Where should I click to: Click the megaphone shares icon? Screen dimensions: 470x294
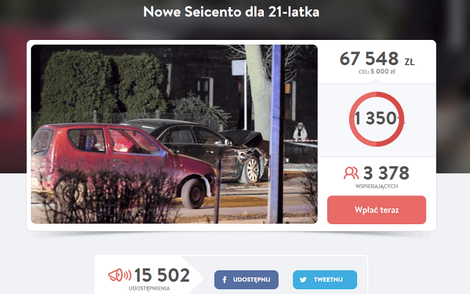point(120,275)
